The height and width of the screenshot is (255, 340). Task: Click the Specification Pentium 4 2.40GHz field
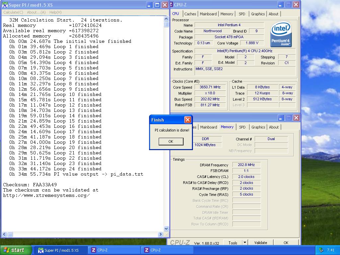tap(245, 51)
